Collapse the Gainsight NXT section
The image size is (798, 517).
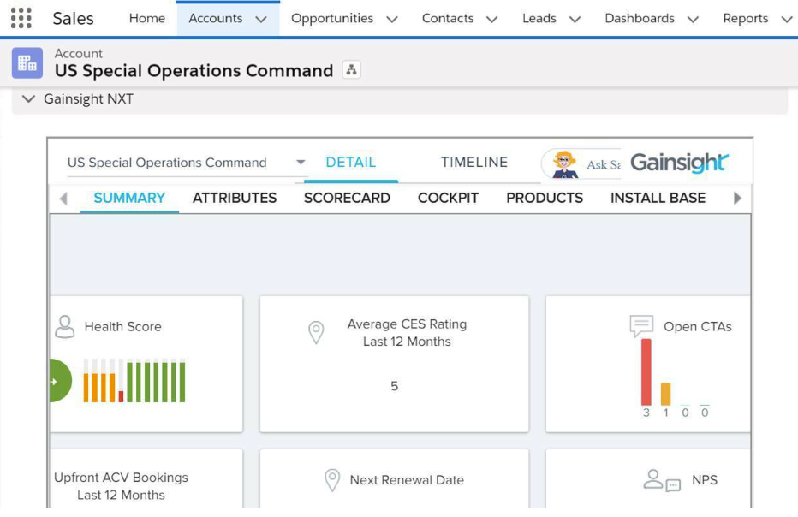point(28,99)
